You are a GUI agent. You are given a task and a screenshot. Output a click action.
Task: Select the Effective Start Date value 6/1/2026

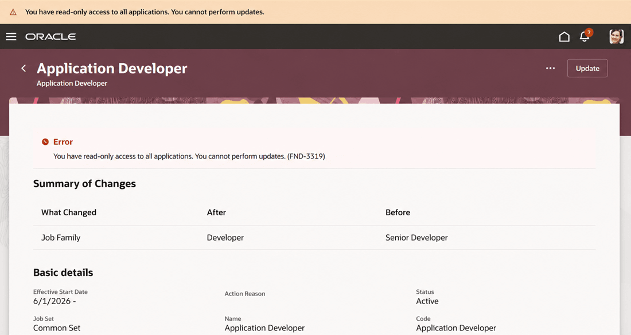54,301
